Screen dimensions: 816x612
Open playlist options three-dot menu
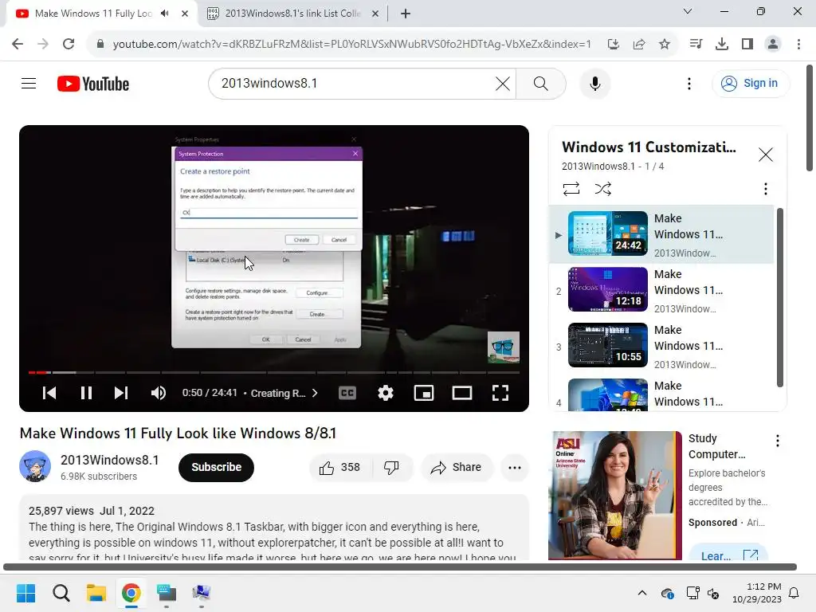pyautogui.click(x=766, y=188)
